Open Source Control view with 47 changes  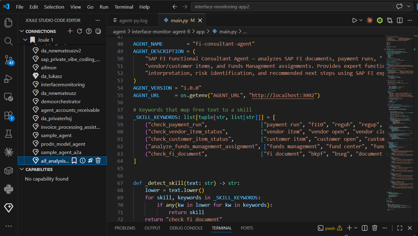click(9, 60)
